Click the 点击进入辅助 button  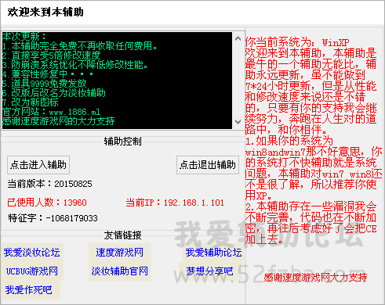[38, 165]
